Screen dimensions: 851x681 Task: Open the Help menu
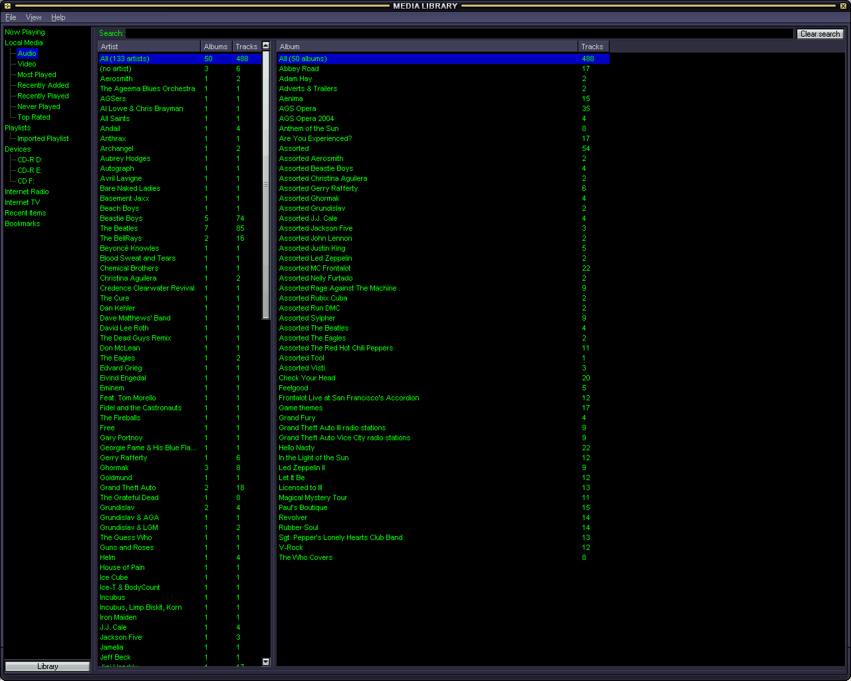tap(59, 17)
